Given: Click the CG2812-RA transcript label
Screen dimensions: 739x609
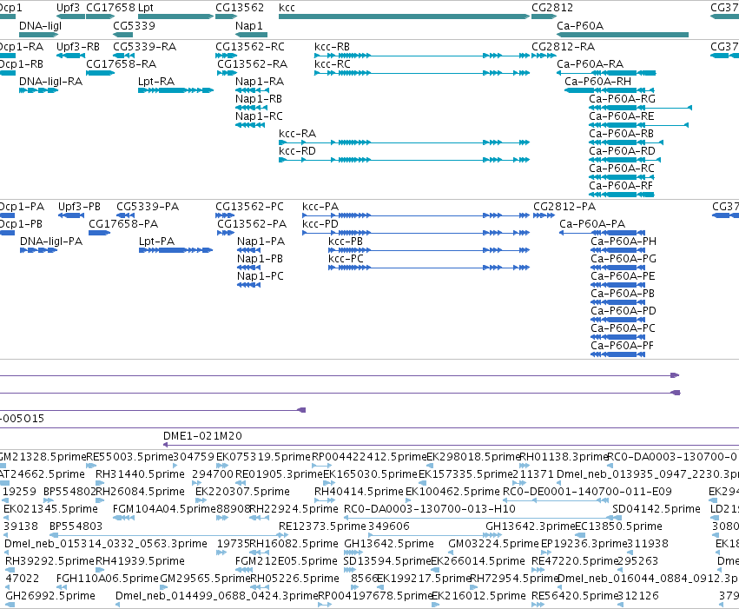Looking at the screenshot, I should 563,47.
